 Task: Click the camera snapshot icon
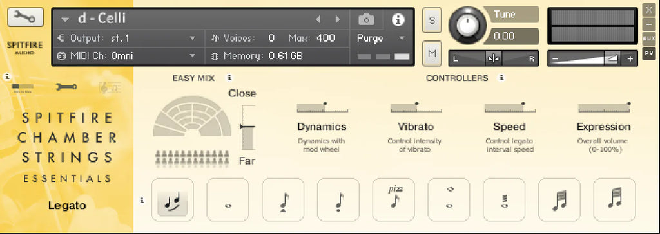click(366, 19)
